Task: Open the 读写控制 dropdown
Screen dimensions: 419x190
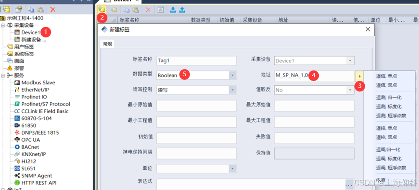Action: pos(232,90)
